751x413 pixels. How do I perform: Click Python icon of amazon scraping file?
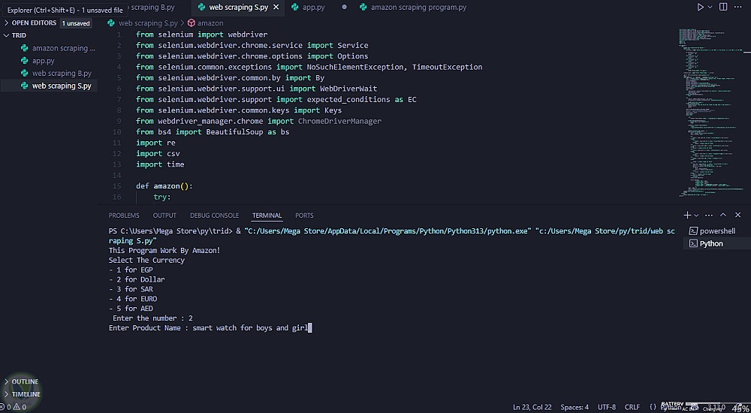25,48
